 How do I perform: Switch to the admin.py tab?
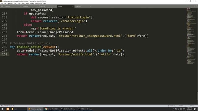[x=48, y=6]
